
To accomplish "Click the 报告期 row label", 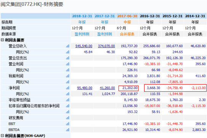I will tap(7, 22).
